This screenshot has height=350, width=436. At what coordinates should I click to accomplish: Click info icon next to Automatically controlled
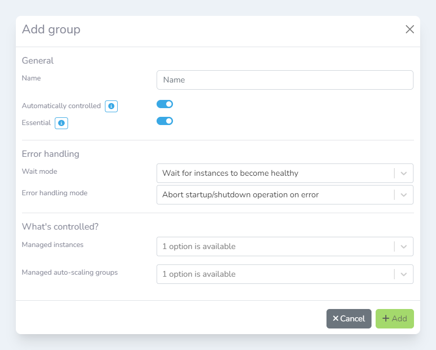tap(111, 106)
